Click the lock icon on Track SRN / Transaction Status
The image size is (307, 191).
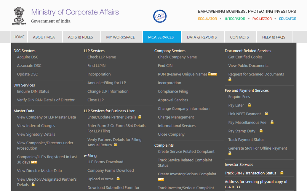coord(282,172)
